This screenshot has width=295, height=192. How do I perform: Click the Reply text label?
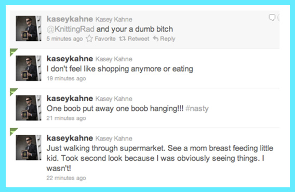coord(168,39)
